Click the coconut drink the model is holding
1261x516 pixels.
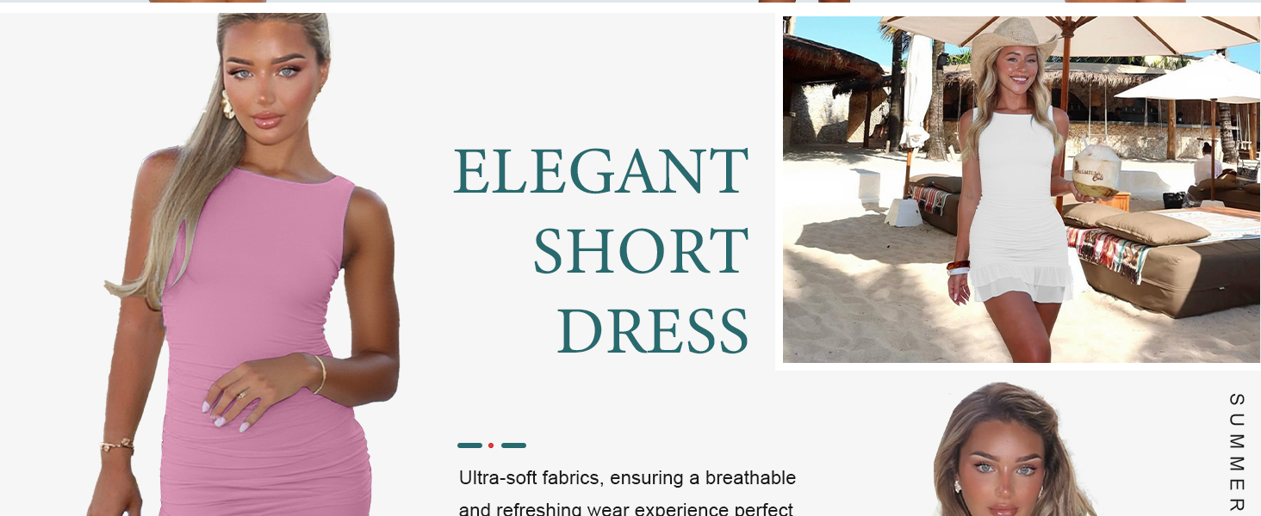(1095, 170)
